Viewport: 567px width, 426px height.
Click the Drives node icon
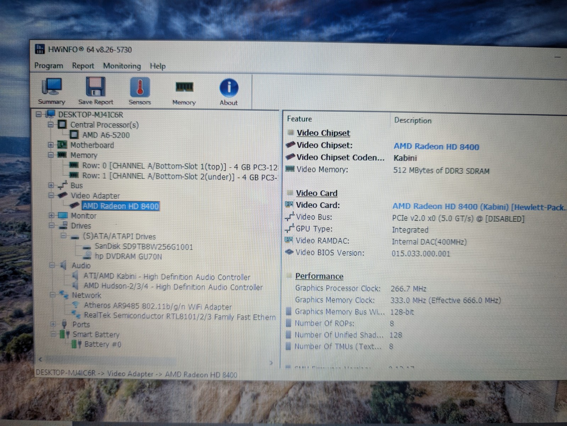(63, 225)
